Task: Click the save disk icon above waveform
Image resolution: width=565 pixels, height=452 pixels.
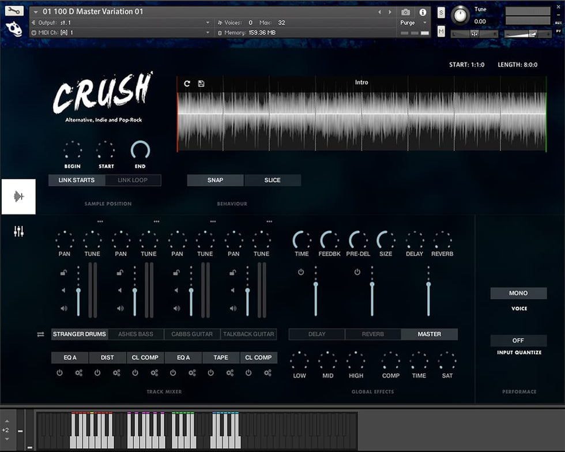Action: click(x=201, y=84)
